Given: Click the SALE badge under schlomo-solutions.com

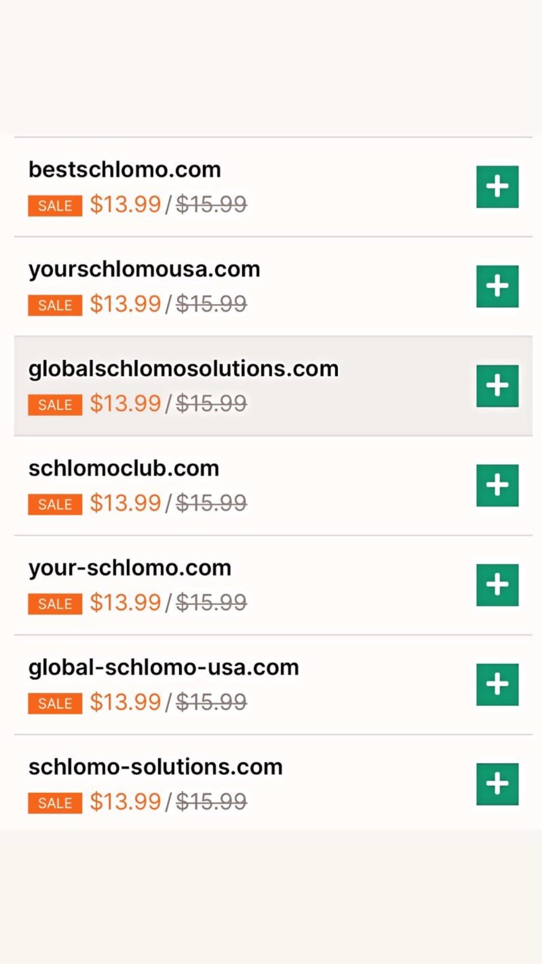Looking at the screenshot, I should (x=55, y=803).
